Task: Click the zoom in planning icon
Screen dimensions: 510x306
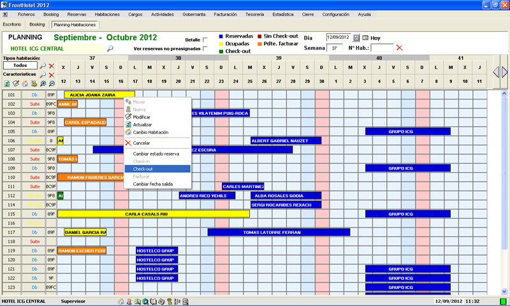Action: tap(43, 84)
